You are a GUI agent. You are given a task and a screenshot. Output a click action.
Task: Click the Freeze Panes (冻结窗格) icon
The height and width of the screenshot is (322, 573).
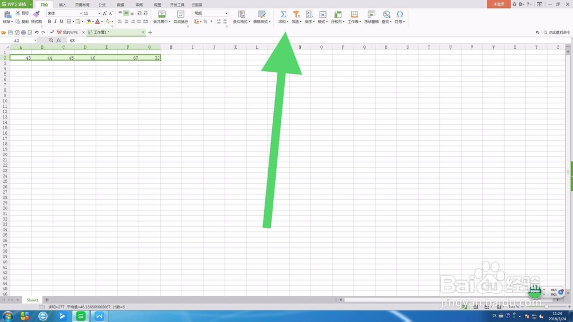[x=371, y=14]
